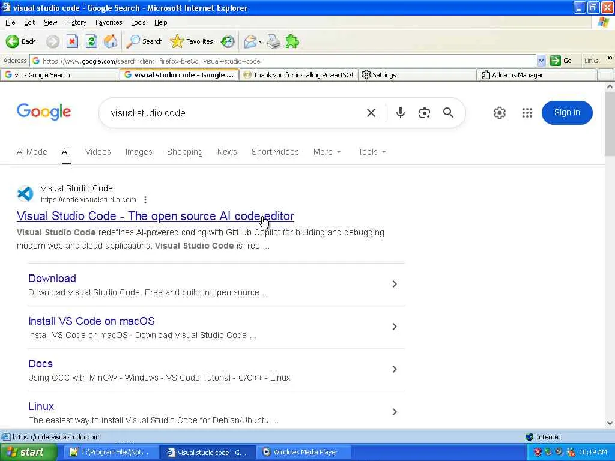Switch to the Add-ons Manager tab
Image resolution: width=615 pixels, height=461 pixels.
(x=536, y=75)
